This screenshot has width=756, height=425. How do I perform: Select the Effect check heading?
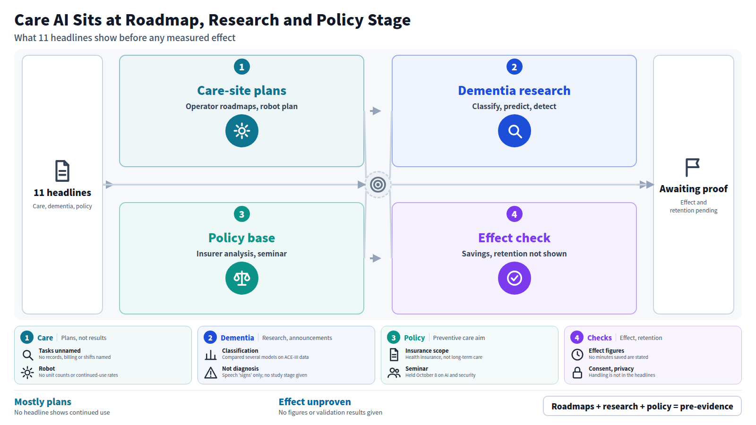515,238
